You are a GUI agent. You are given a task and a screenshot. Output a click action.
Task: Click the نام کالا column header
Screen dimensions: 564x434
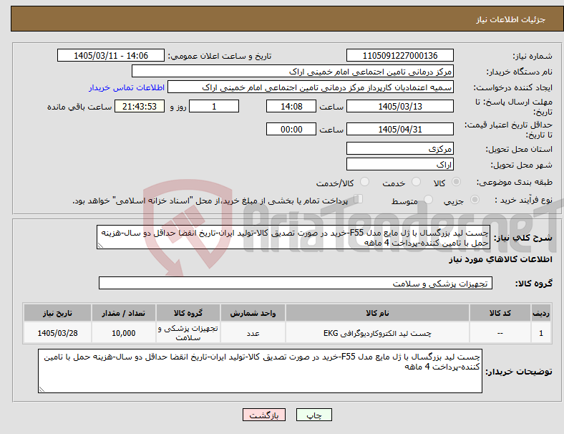click(x=377, y=313)
